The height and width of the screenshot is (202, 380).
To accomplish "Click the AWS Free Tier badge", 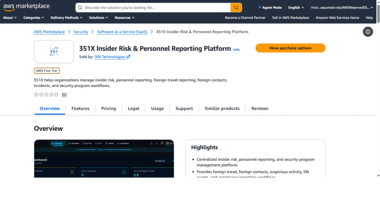I will tap(47, 71).
